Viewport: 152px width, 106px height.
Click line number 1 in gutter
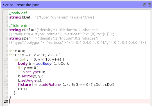coord(7,13)
